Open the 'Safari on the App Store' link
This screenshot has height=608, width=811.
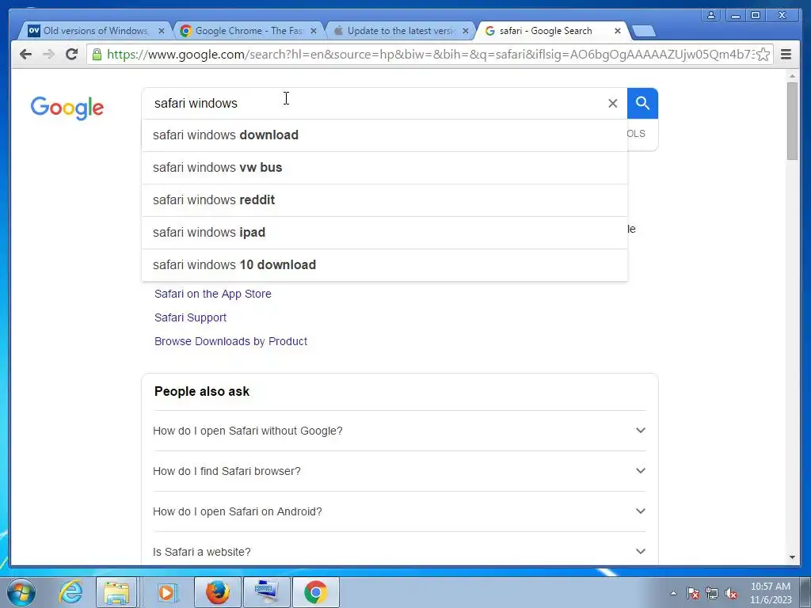[212, 294]
